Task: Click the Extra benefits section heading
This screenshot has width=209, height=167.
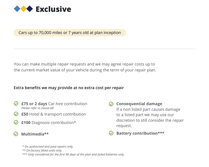Action: (69, 88)
